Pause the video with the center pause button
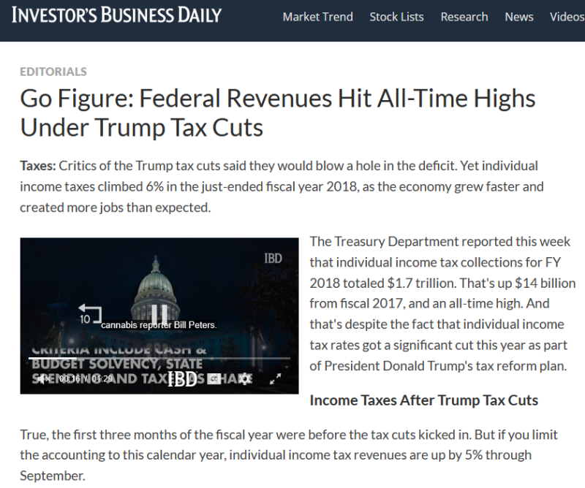Viewport: 585px width, 488px height. (159, 314)
